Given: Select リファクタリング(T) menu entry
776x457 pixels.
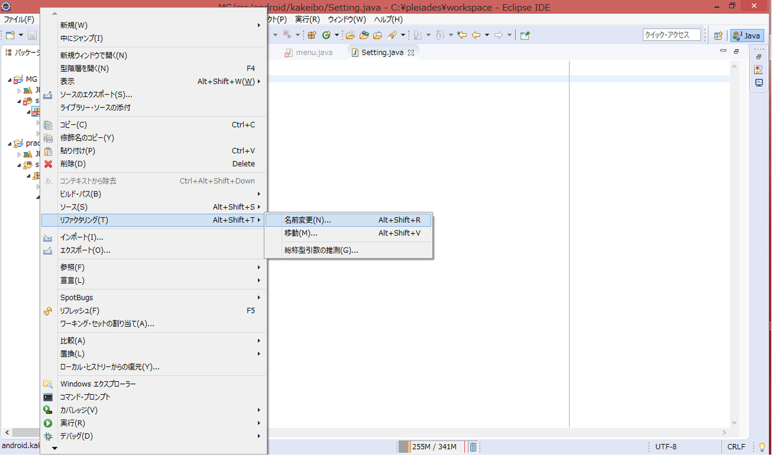Looking at the screenshot, I should pos(153,220).
